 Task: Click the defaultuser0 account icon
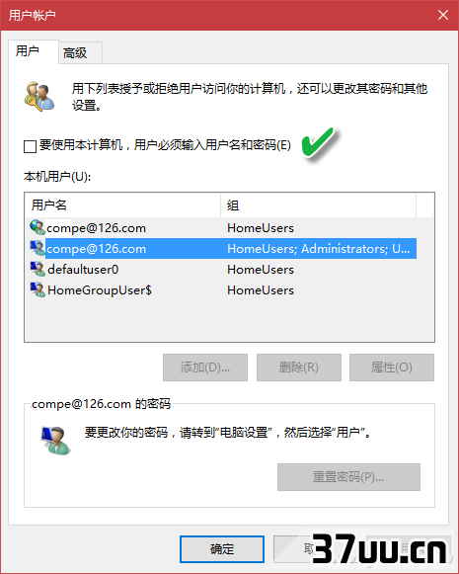click(38, 269)
